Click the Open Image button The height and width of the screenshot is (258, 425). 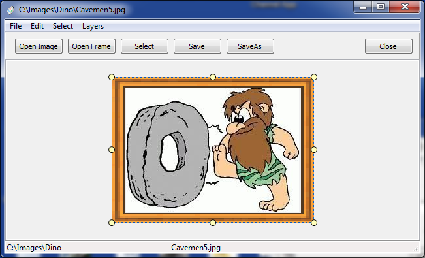(39, 46)
